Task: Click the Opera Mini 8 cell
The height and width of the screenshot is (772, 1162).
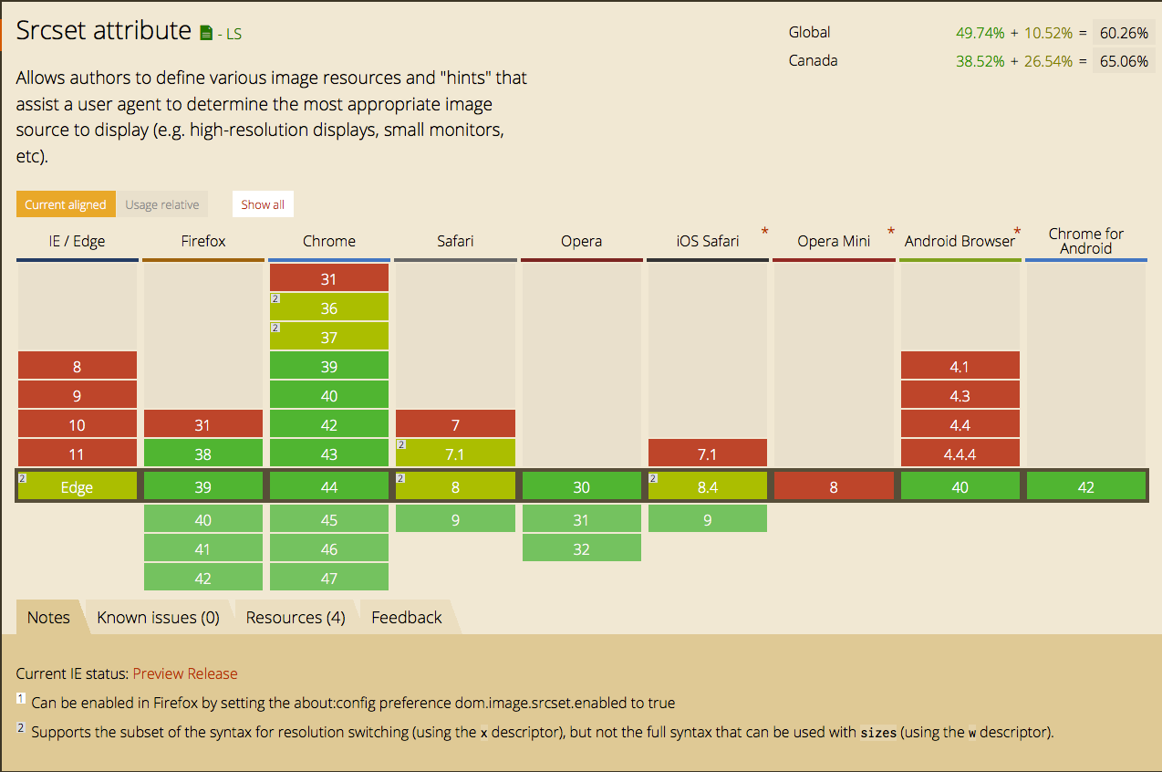Action: [x=834, y=486]
